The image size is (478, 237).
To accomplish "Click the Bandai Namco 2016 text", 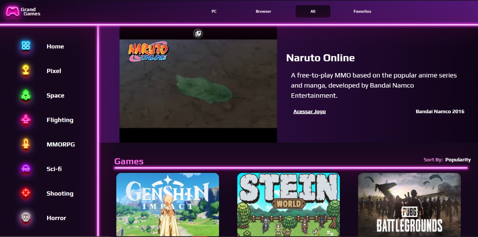I will point(440,111).
